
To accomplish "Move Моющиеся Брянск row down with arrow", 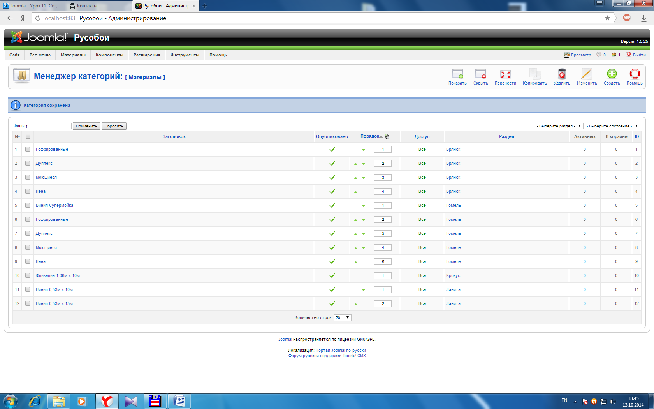I will click(x=364, y=178).
